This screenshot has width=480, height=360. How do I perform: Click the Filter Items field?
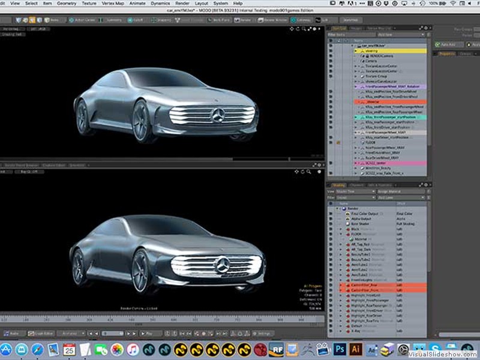point(352,35)
